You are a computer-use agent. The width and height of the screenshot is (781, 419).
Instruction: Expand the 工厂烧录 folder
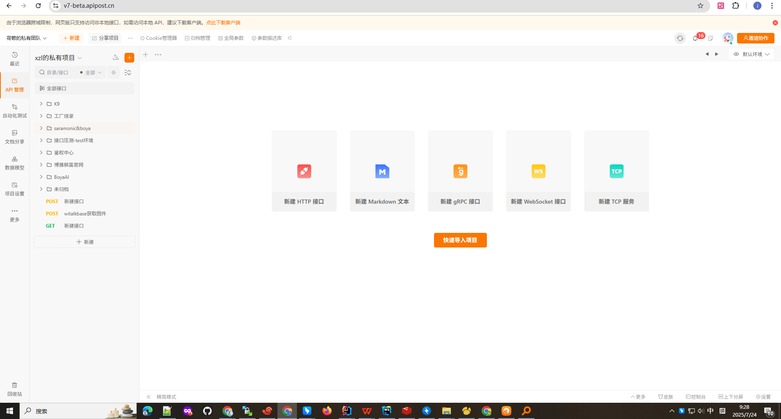pyautogui.click(x=41, y=116)
